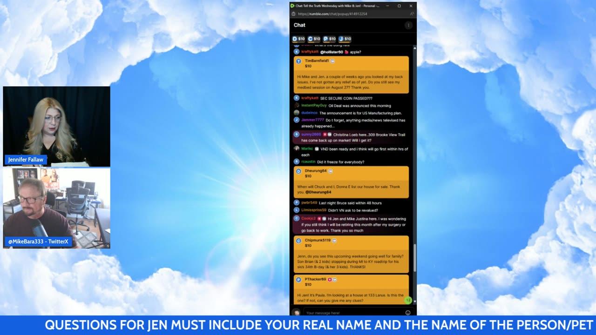Screen dimensions: 596x335
Task: Click the red badge beside Cookjc2
Action: [319, 219]
